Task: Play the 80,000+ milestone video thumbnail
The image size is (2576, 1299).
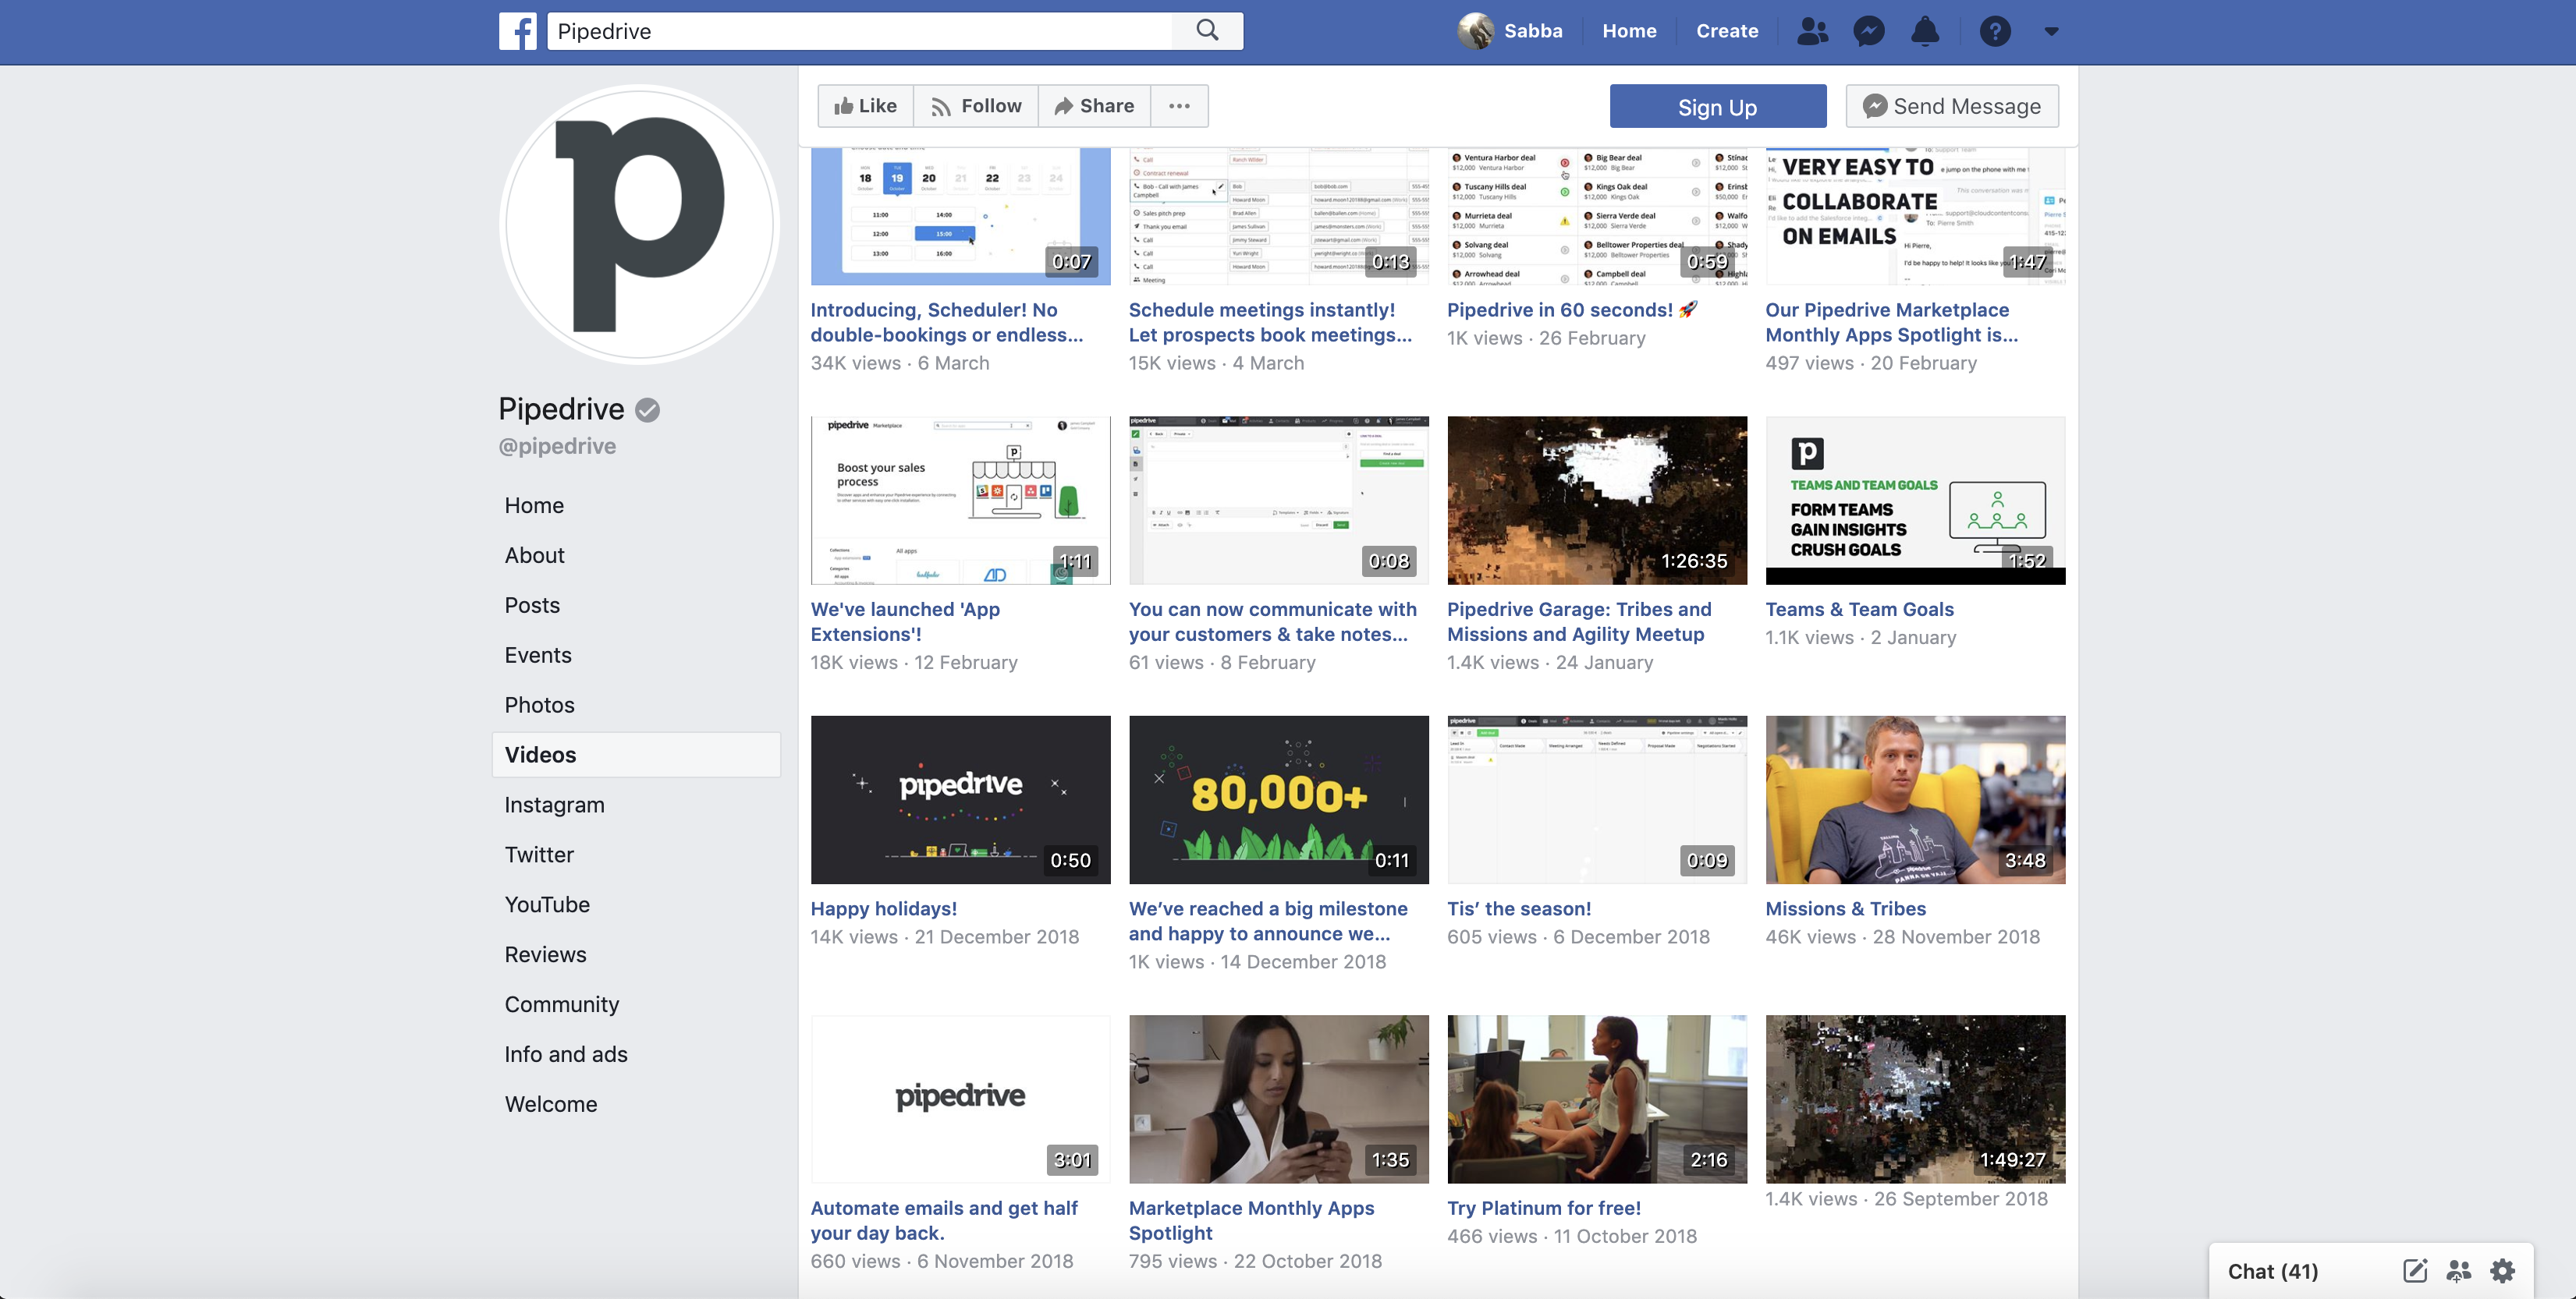Action: (x=1278, y=799)
